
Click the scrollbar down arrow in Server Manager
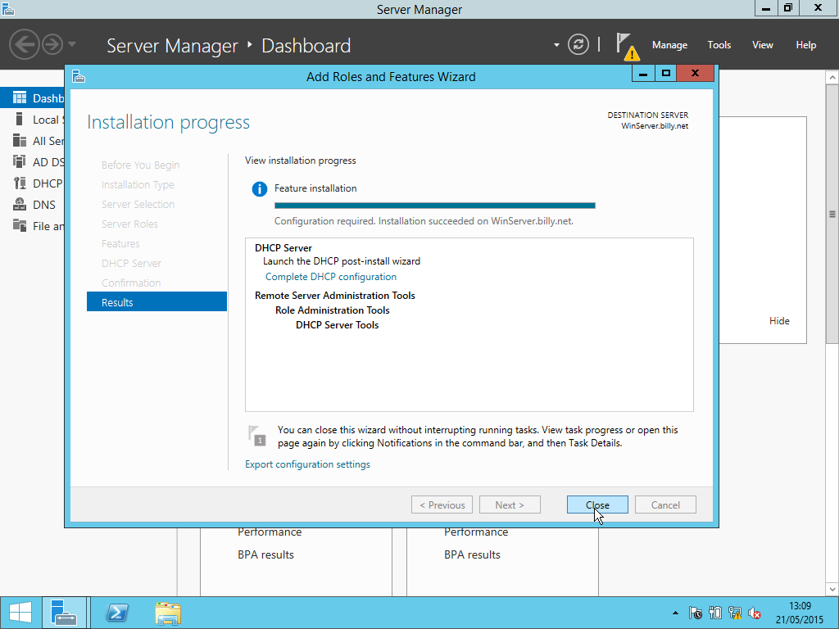click(x=832, y=590)
